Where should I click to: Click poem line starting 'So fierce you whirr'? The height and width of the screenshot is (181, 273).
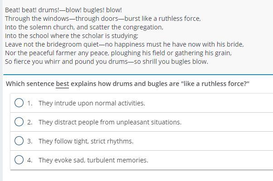[107, 62]
